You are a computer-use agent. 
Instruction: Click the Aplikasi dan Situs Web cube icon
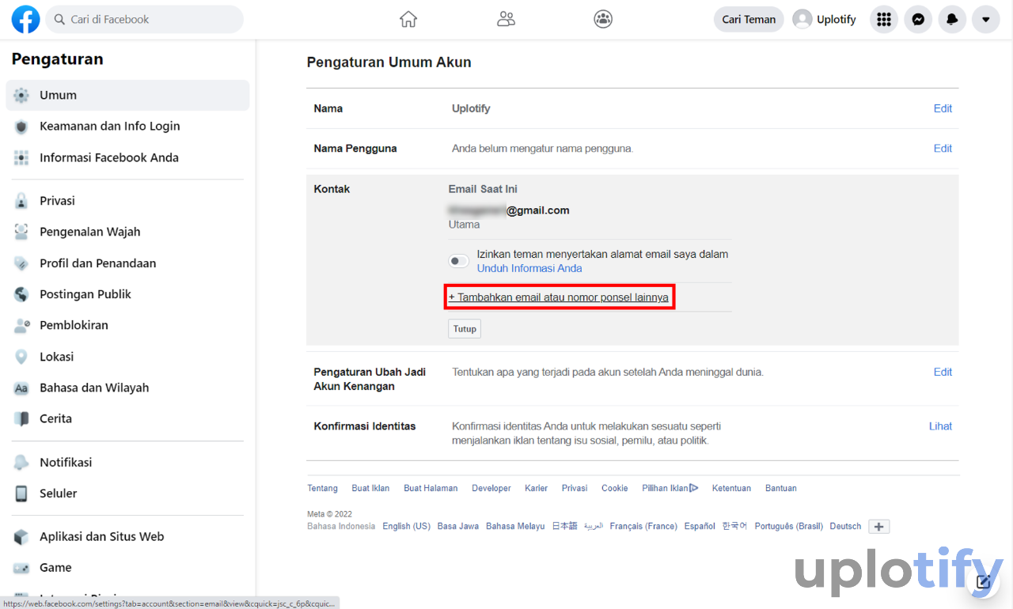[21, 536]
